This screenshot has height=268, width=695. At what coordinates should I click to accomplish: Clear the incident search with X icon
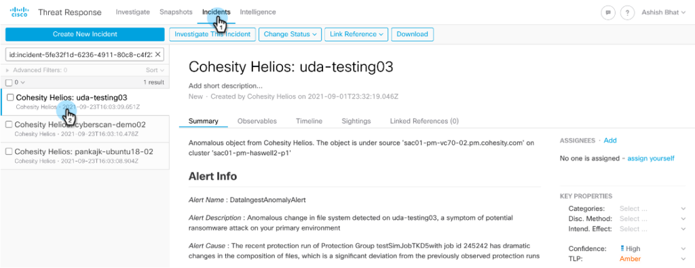(x=157, y=54)
